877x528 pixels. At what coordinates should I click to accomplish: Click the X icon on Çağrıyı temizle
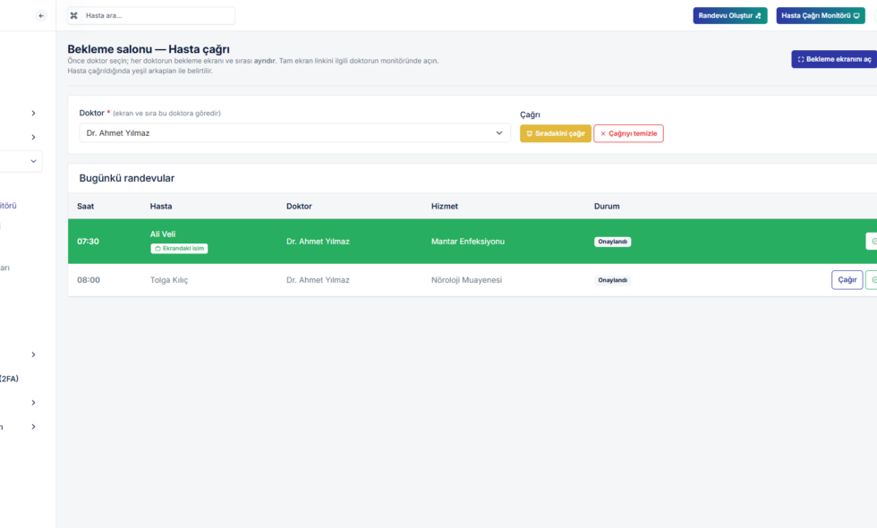point(603,133)
